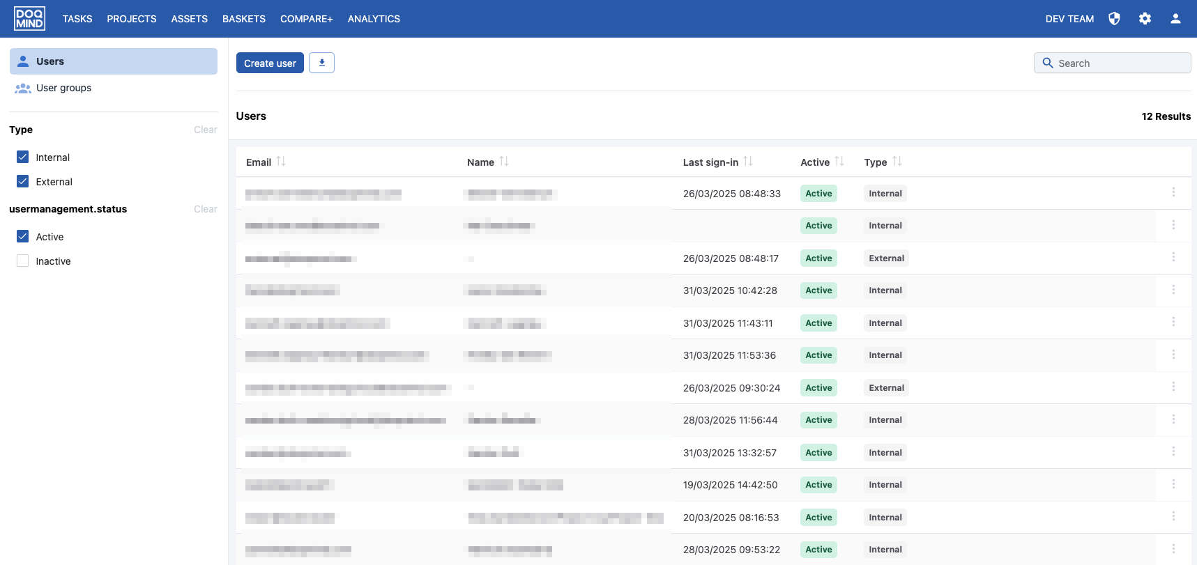Clear the usermanagement.status filter
This screenshot has width=1197, height=565.
pos(206,209)
